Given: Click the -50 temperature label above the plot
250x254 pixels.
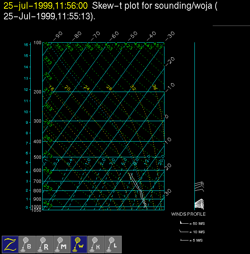Looking at the screenshot, I should 132,36.
